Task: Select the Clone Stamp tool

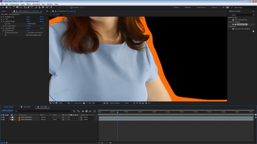Action: pos(39,7)
